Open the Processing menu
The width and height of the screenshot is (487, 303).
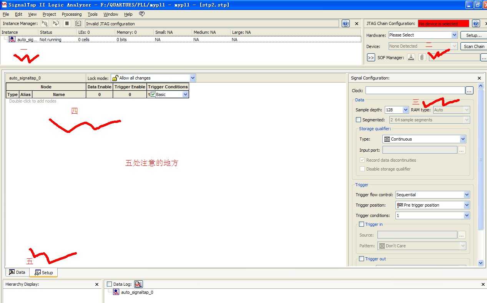pyautogui.click(x=72, y=14)
